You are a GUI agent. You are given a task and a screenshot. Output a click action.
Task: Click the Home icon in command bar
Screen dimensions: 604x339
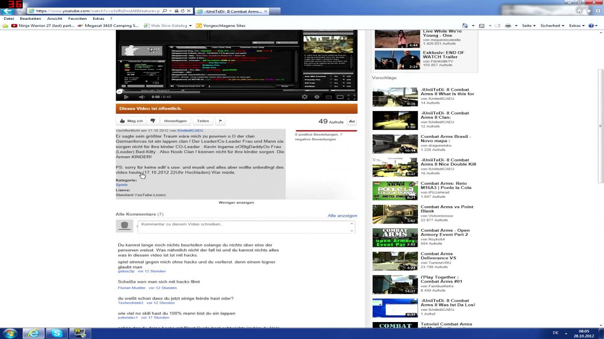(465, 26)
